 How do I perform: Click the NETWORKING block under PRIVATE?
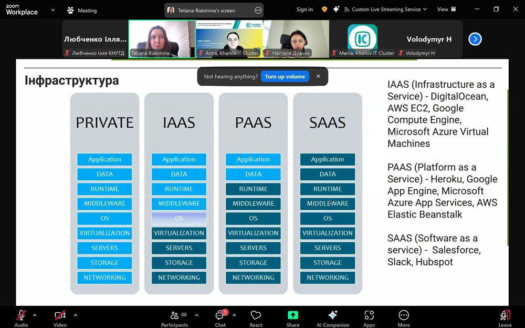tap(104, 278)
